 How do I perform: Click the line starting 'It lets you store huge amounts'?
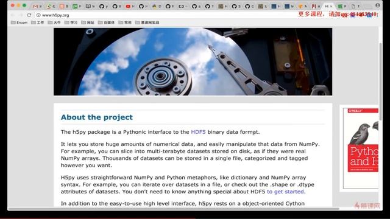[x=190, y=144]
